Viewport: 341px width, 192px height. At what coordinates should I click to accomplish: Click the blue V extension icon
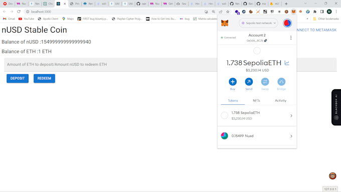308,12
